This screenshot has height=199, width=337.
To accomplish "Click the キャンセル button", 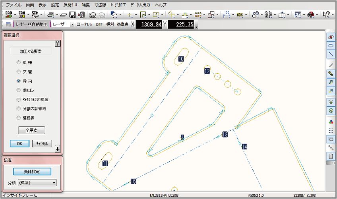I will pos(42,143).
